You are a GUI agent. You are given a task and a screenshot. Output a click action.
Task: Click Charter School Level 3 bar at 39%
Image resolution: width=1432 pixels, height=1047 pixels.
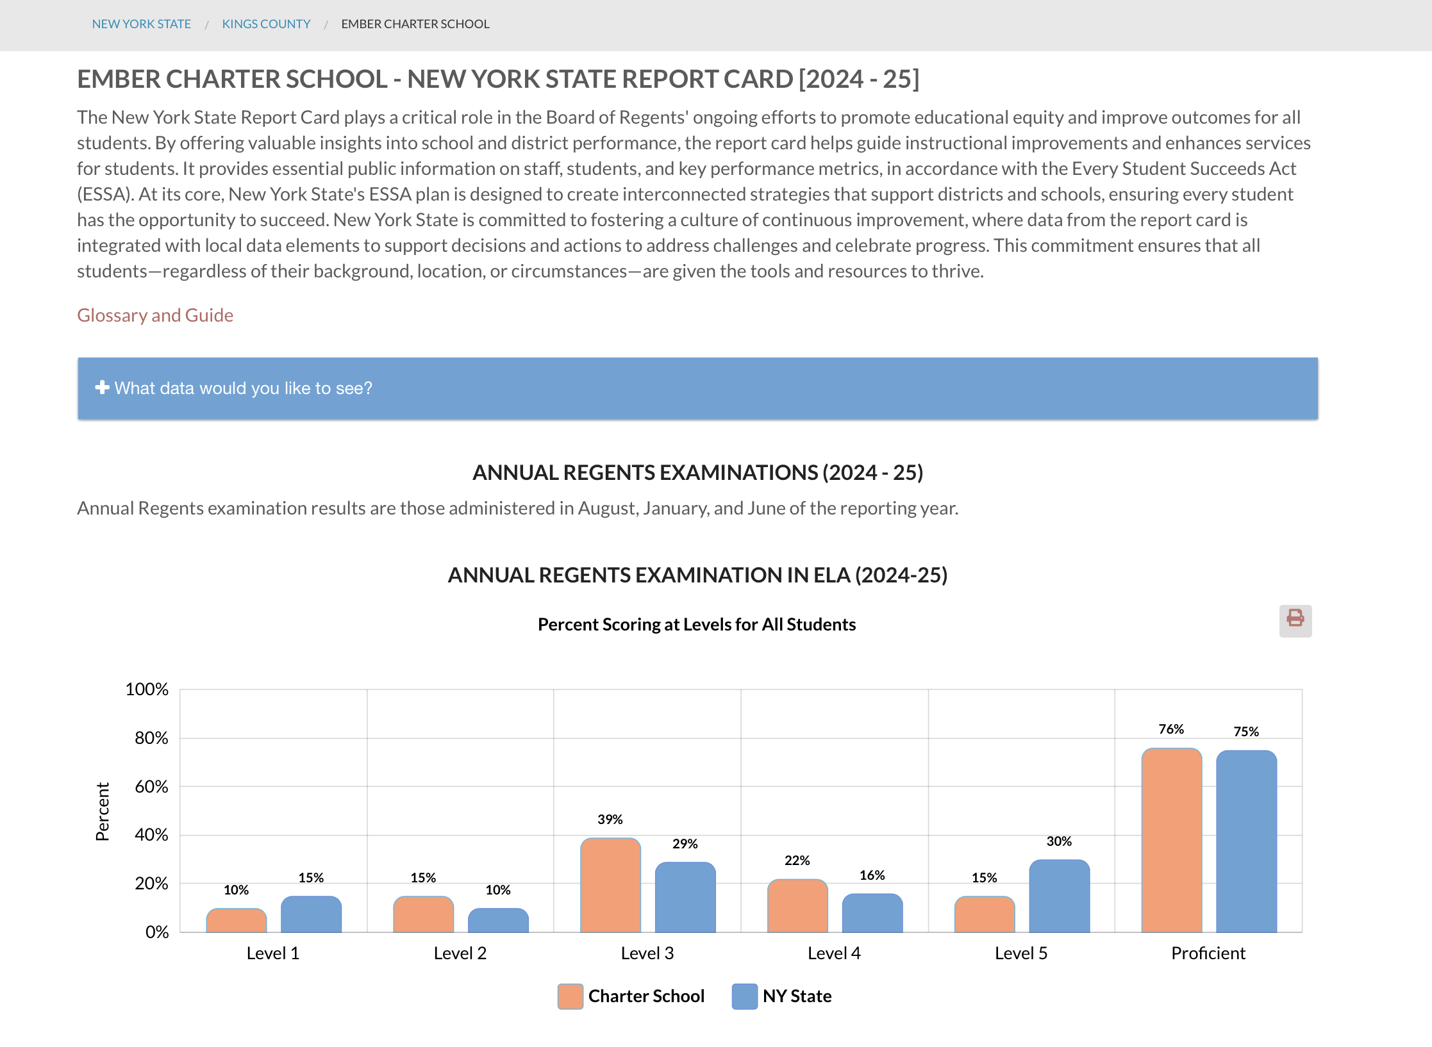610,886
